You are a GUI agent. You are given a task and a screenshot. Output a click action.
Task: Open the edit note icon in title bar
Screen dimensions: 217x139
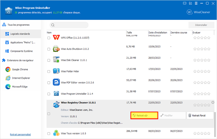click(190, 3)
